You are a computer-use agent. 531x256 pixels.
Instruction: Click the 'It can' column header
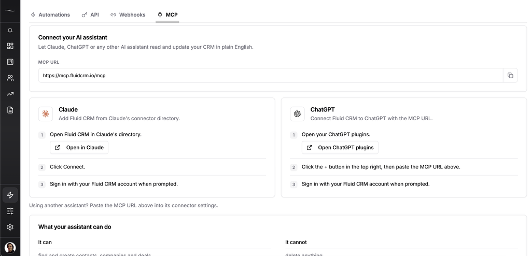click(x=45, y=242)
